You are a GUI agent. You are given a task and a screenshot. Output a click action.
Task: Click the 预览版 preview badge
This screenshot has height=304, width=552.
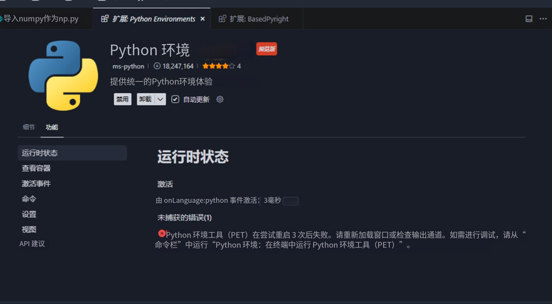267,49
